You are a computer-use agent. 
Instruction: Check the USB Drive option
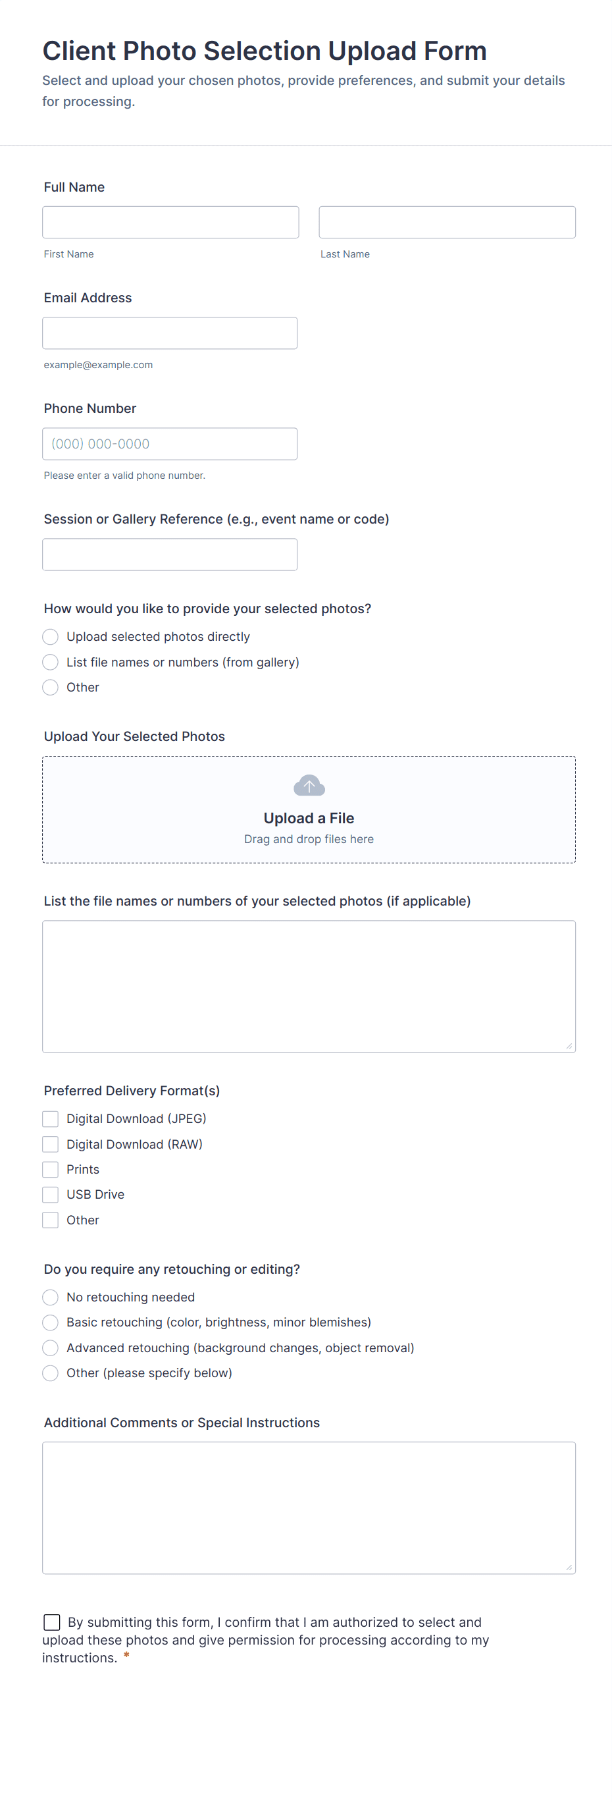[50, 1194]
